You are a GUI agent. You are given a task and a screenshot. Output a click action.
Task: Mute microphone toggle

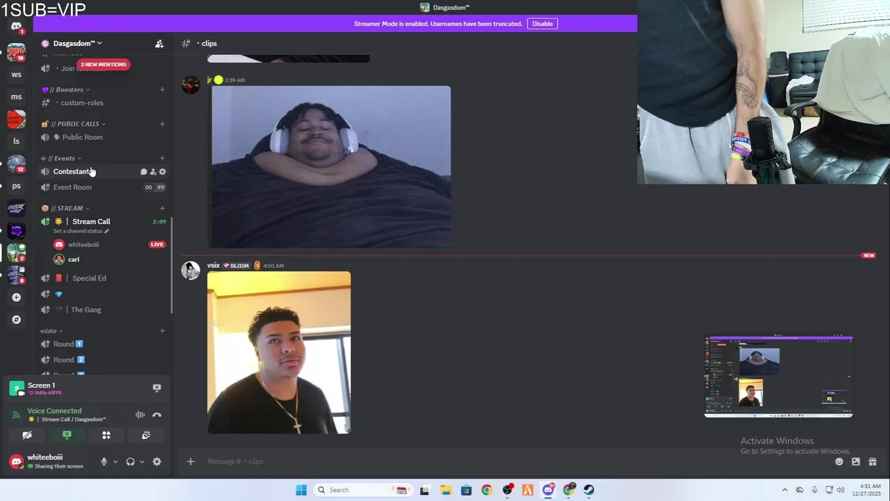(x=104, y=461)
